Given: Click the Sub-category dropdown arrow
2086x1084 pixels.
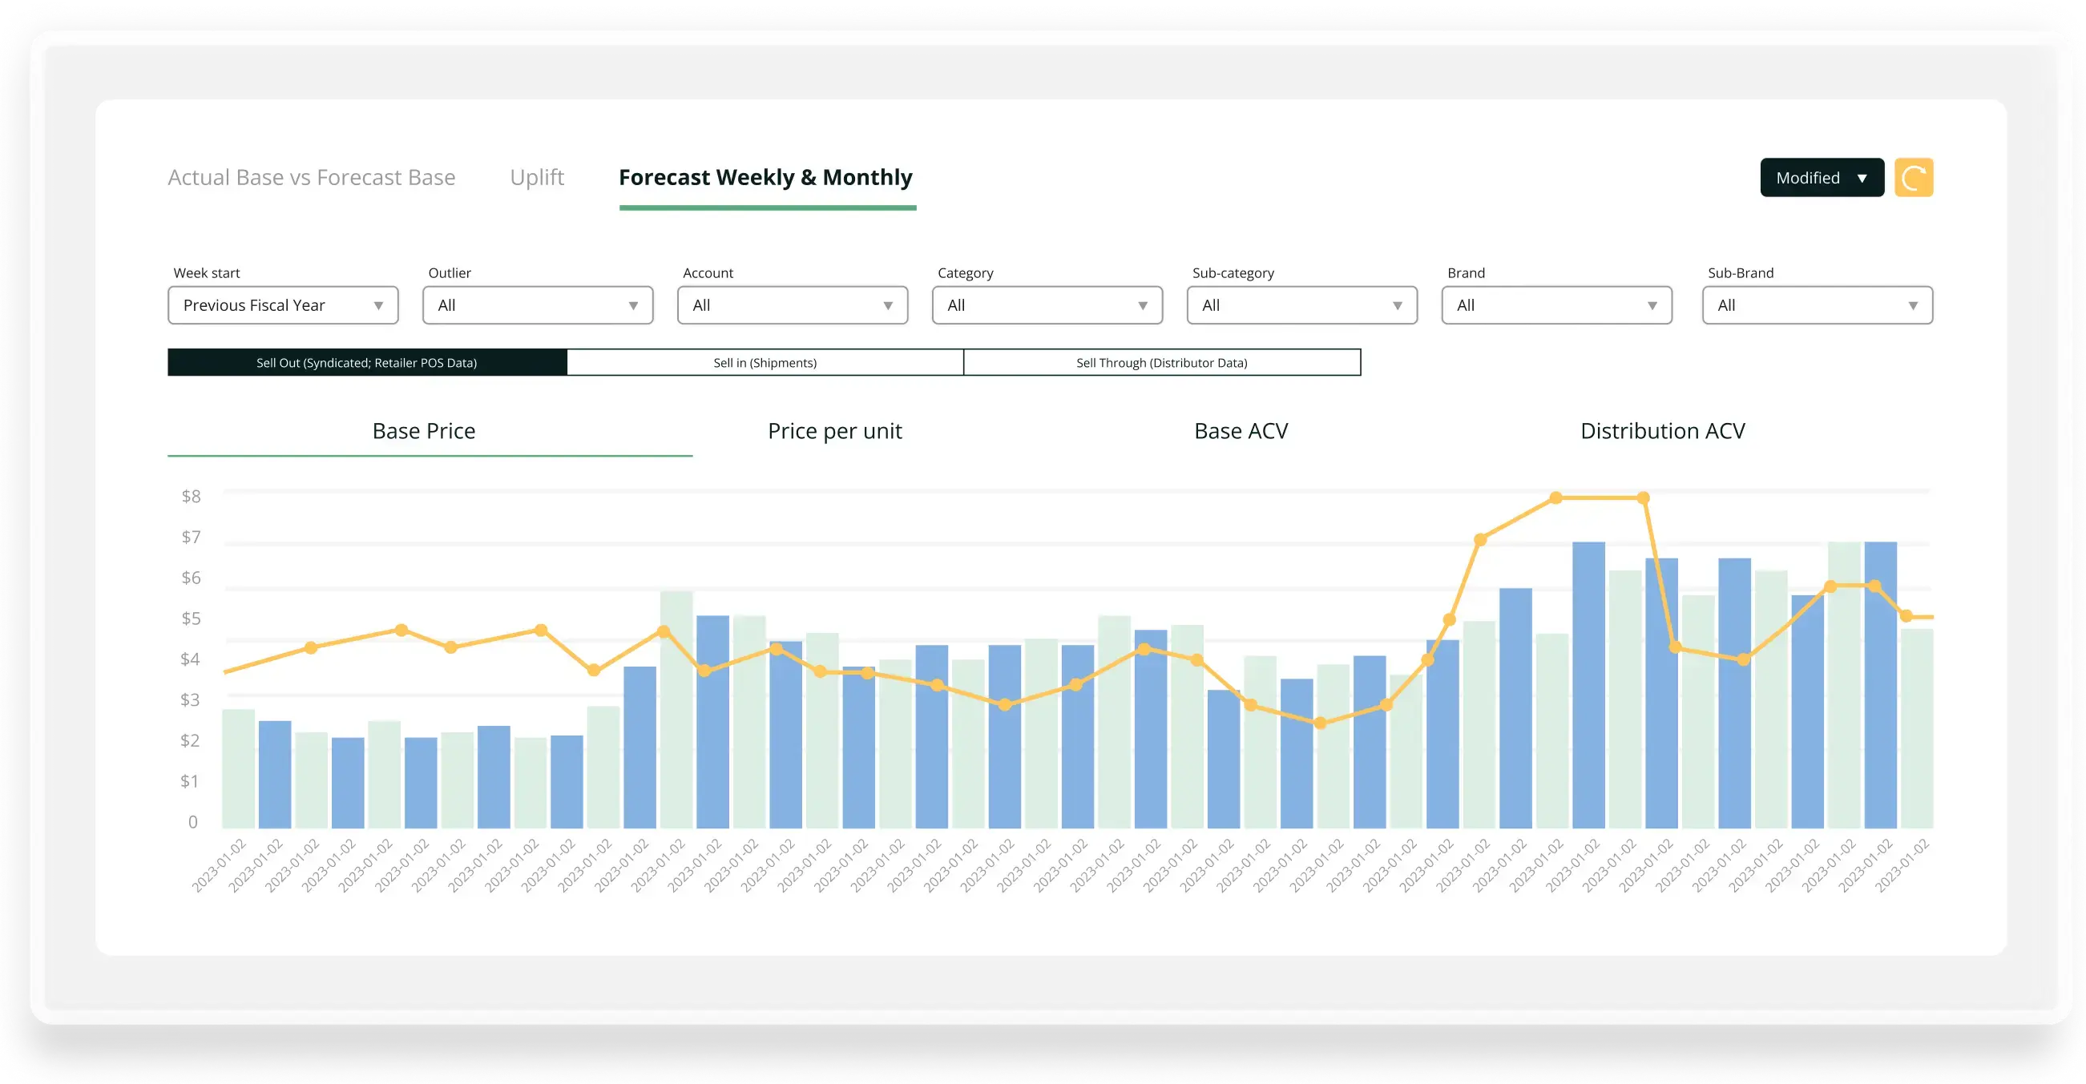Looking at the screenshot, I should (x=1397, y=306).
